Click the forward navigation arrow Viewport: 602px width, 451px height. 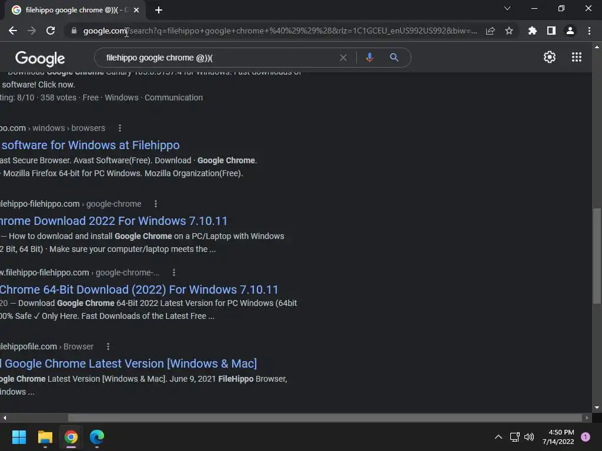click(32, 31)
